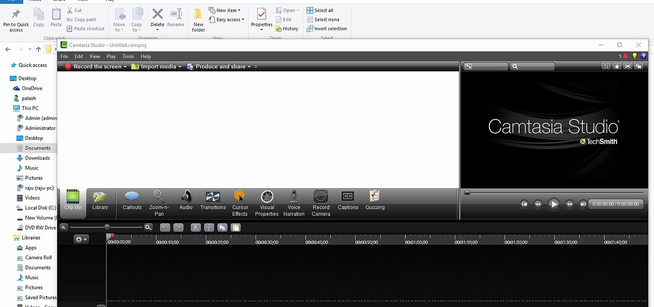Undo the last timeline action
Screen dimensions: 654x307
(165, 228)
